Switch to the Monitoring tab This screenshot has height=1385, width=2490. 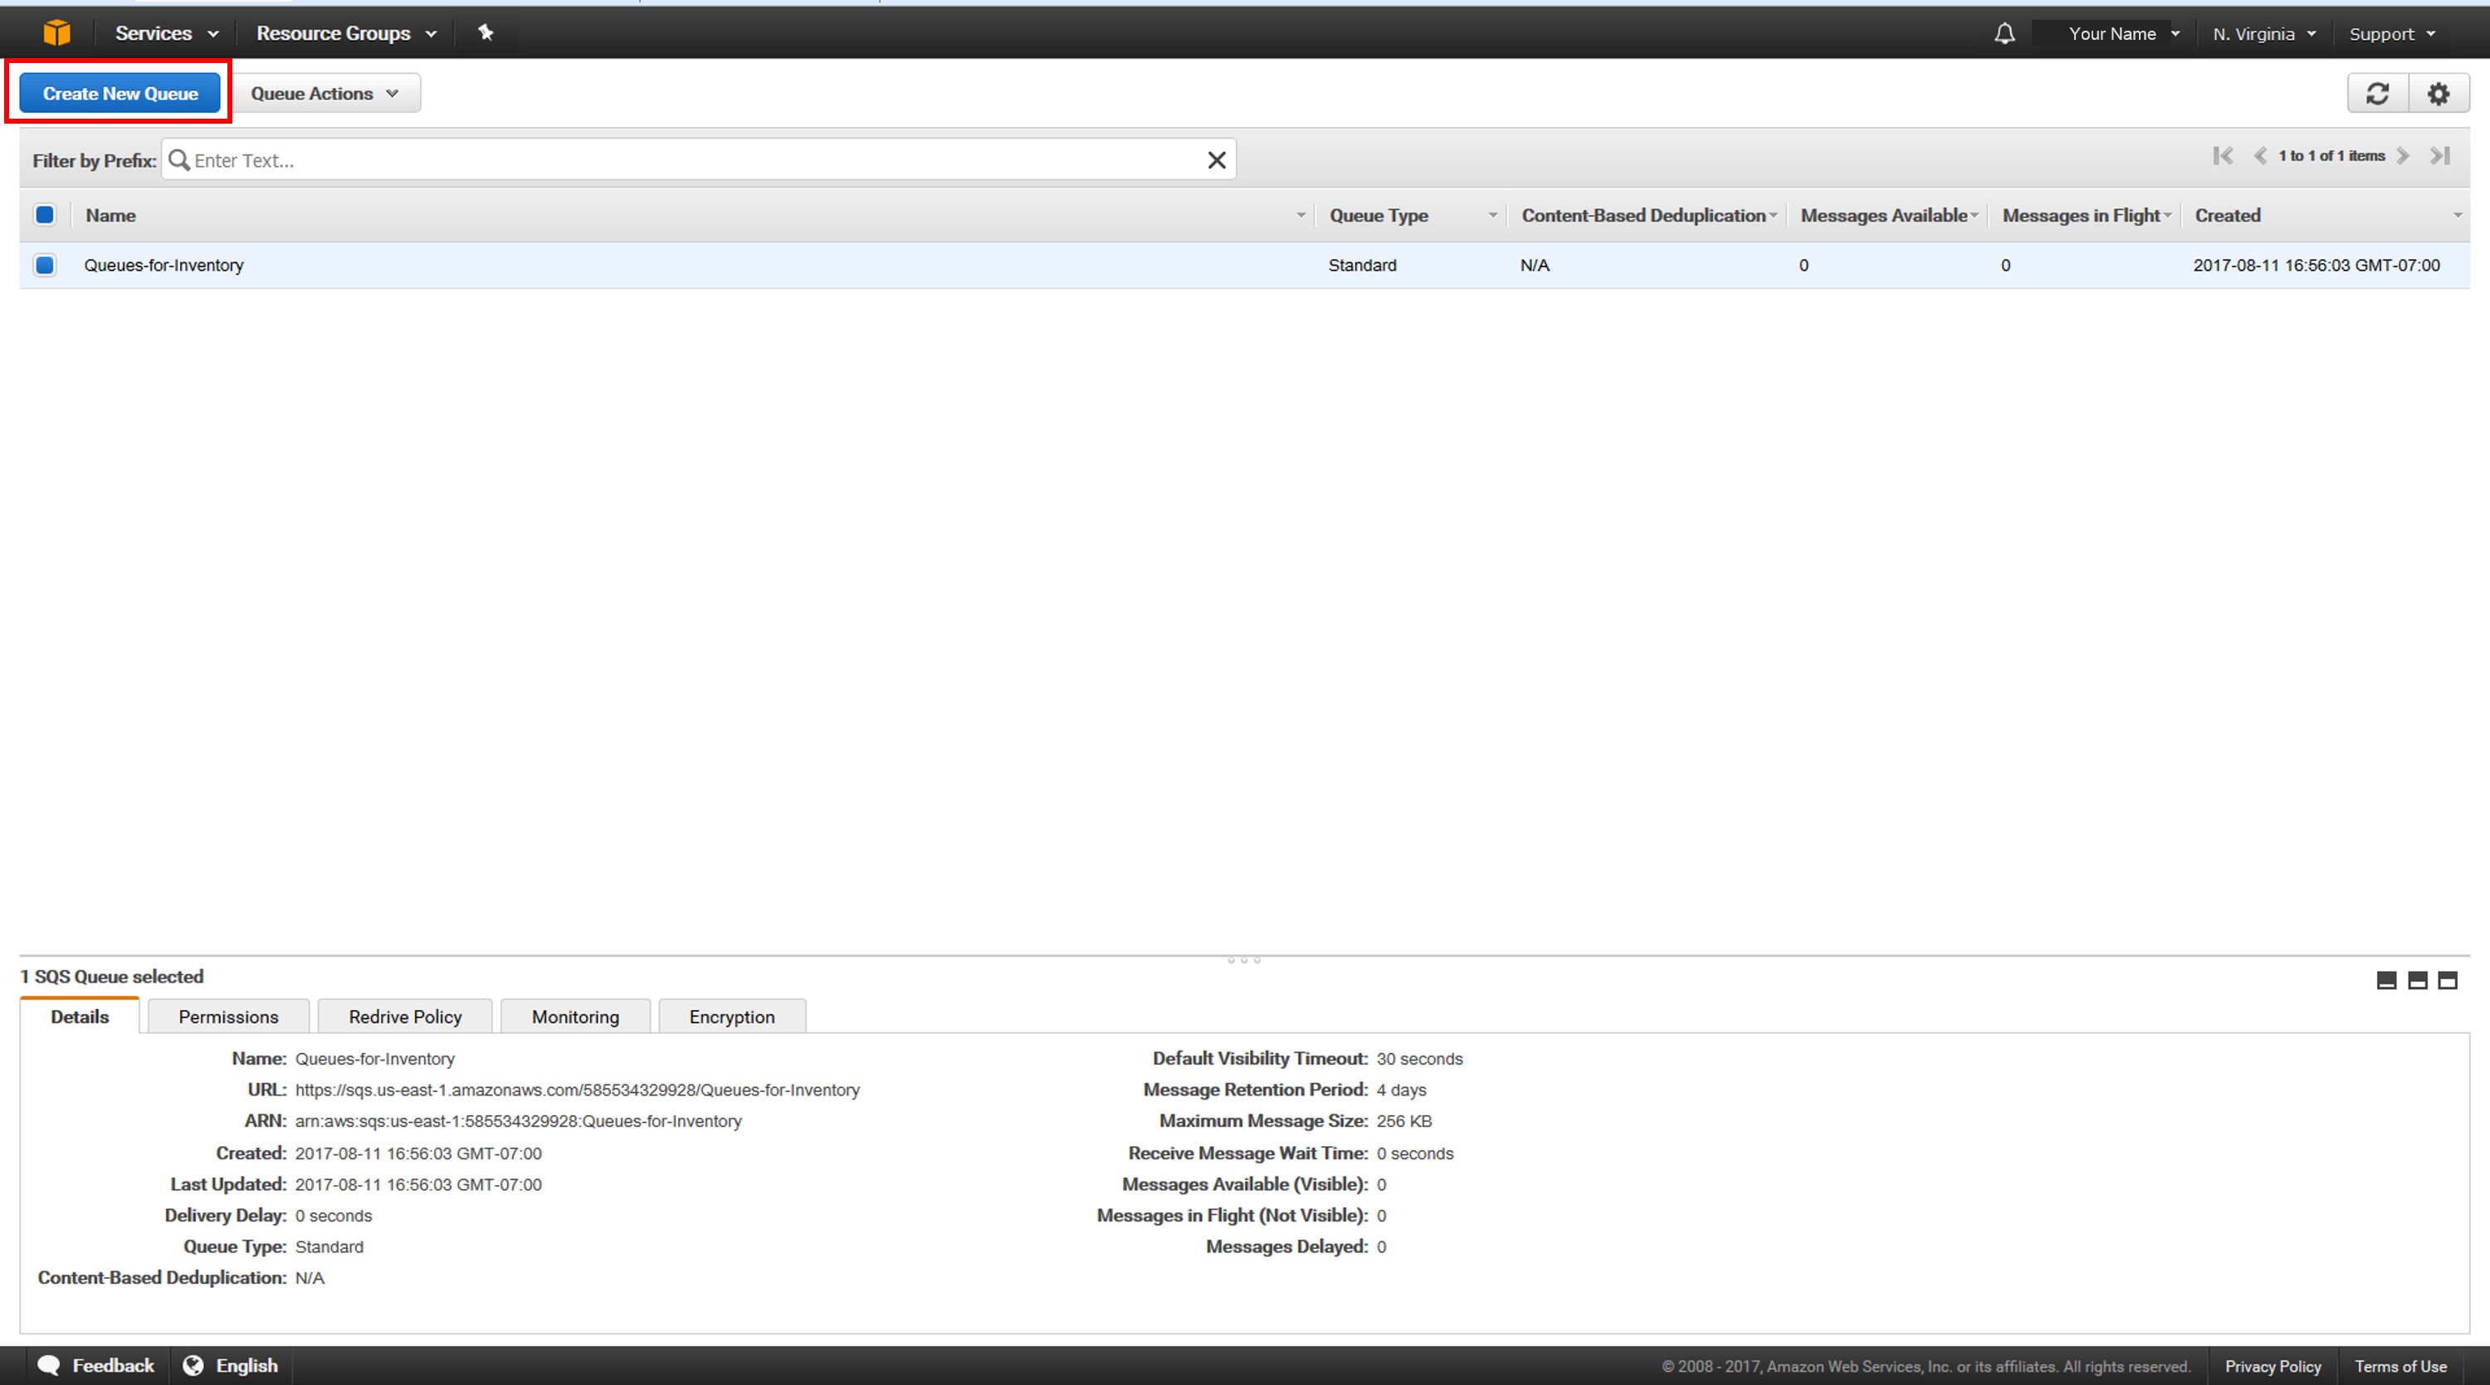[x=573, y=1017]
